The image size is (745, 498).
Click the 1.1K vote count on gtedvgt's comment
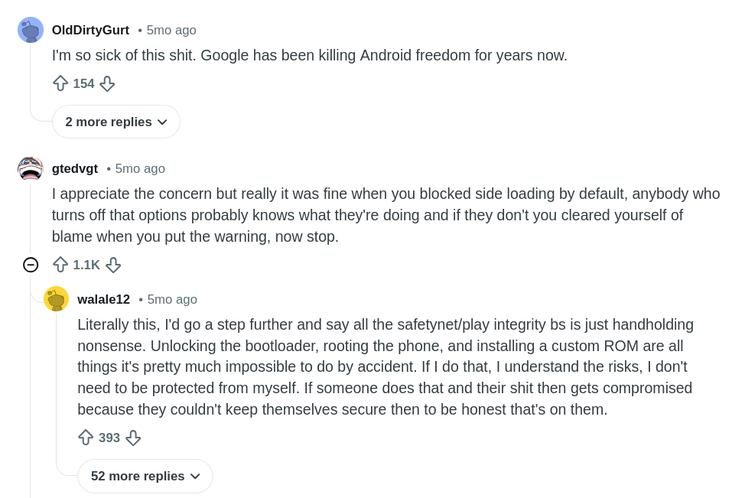coord(86,265)
